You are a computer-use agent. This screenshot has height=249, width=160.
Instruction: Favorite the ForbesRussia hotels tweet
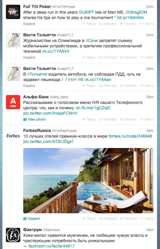coord(128,219)
